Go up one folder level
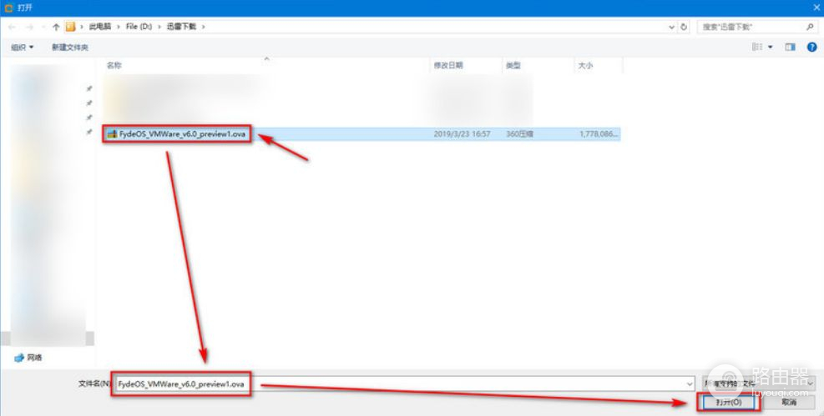Screen dimensions: 824x416 (x=56, y=27)
